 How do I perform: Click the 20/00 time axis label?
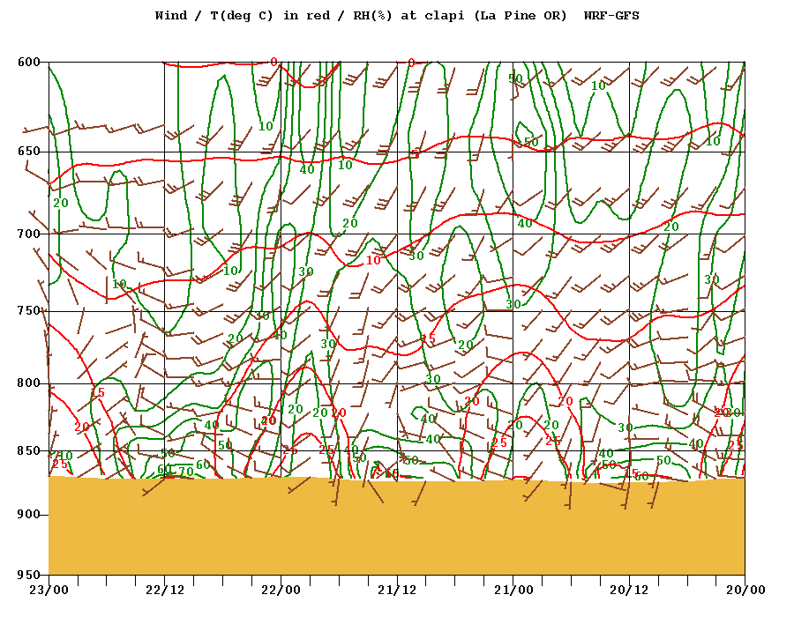pos(745,590)
